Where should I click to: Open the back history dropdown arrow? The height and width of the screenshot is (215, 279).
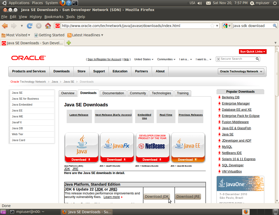click(22, 26)
